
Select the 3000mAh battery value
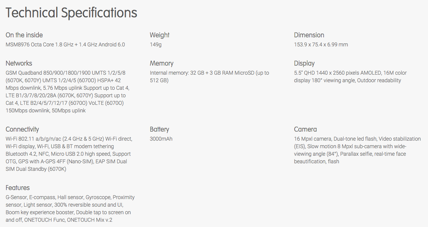pyautogui.click(x=161, y=139)
